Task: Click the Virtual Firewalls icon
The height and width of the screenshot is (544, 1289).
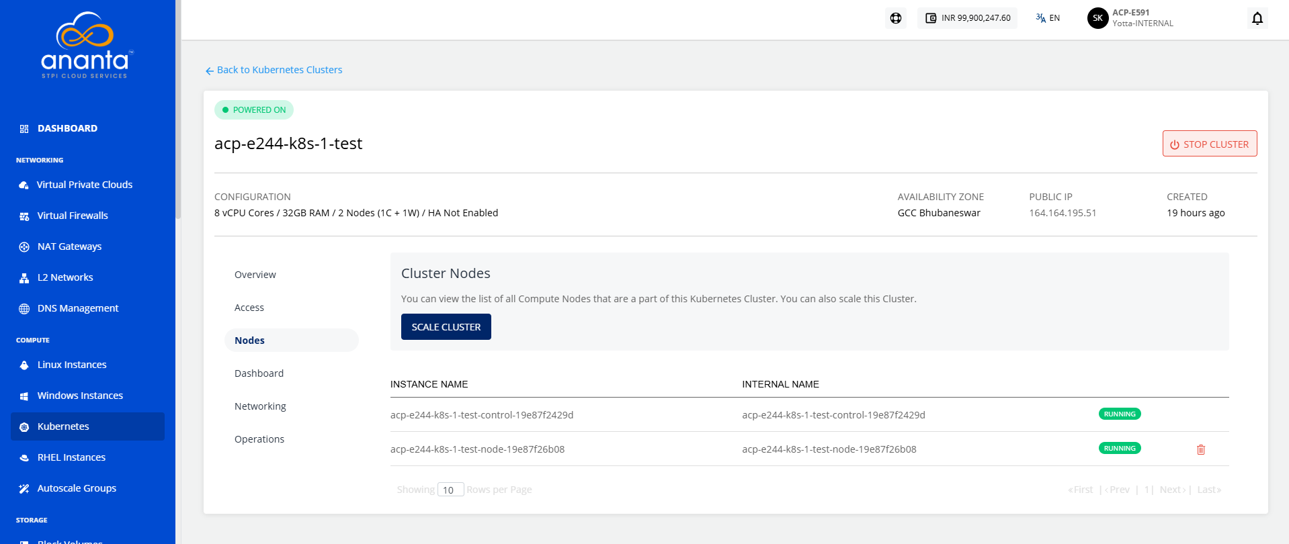Action: [24, 216]
